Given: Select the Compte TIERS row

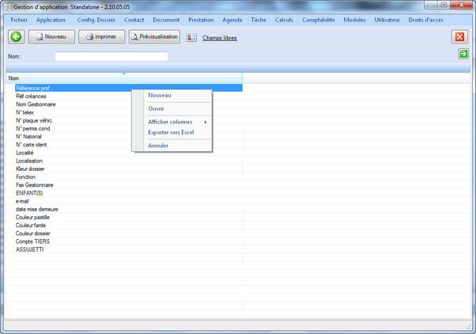Looking at the screenshot, I should (x=32, y=241).
